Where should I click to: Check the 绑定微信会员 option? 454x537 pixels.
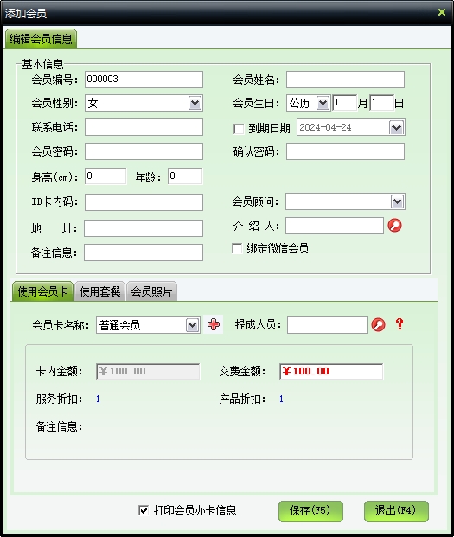point(237,248)
